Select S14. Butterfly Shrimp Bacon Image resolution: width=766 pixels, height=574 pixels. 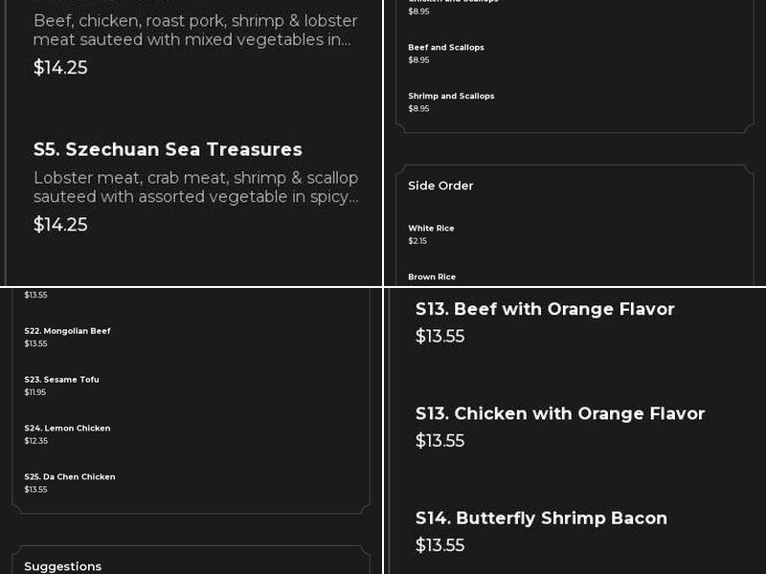(541, 518)
